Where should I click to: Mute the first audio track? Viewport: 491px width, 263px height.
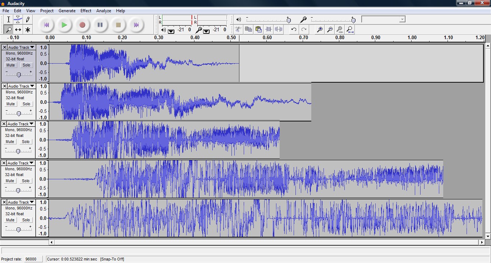10,65
